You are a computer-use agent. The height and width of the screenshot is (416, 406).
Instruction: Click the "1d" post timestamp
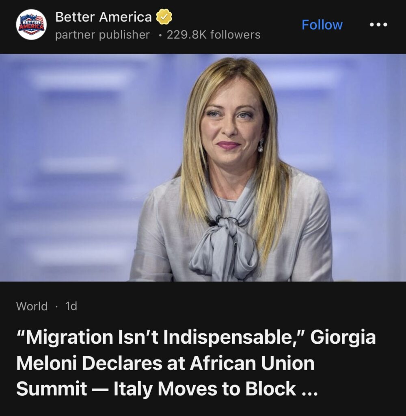click(x=71, y=306)
